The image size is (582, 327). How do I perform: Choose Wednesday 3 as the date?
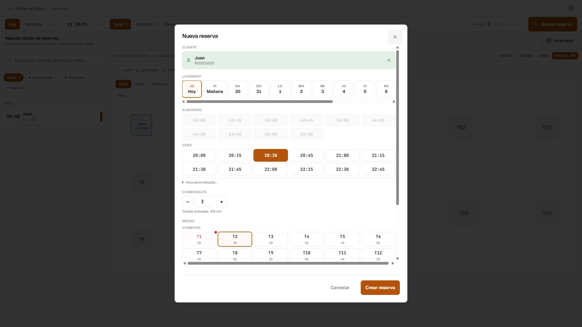323,89
